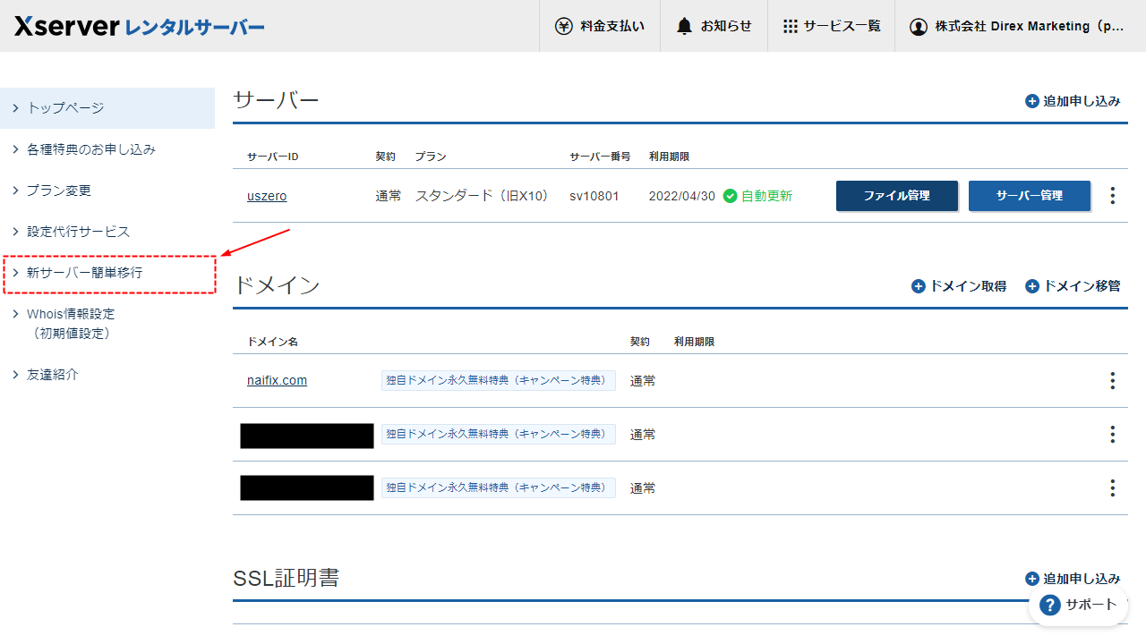Click the 2022/04/30 expiry date
The image size is (1146, 644).
coord(681,196)
